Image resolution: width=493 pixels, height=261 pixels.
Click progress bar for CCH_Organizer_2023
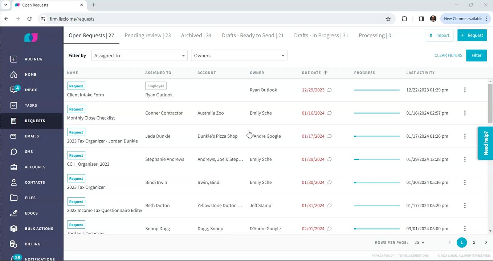click(x=376, y=159)
